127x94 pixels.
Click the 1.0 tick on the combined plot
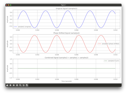(x=11, y=59)
